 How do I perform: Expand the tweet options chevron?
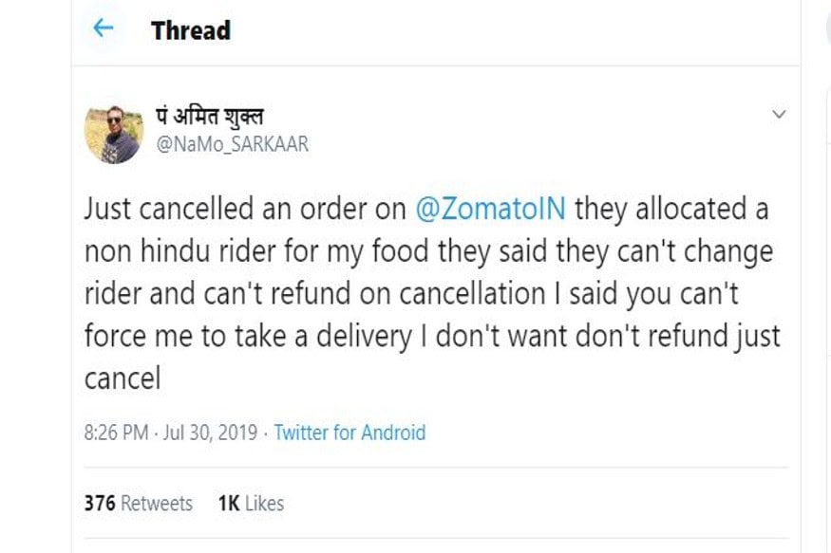[x=779, y=115]
